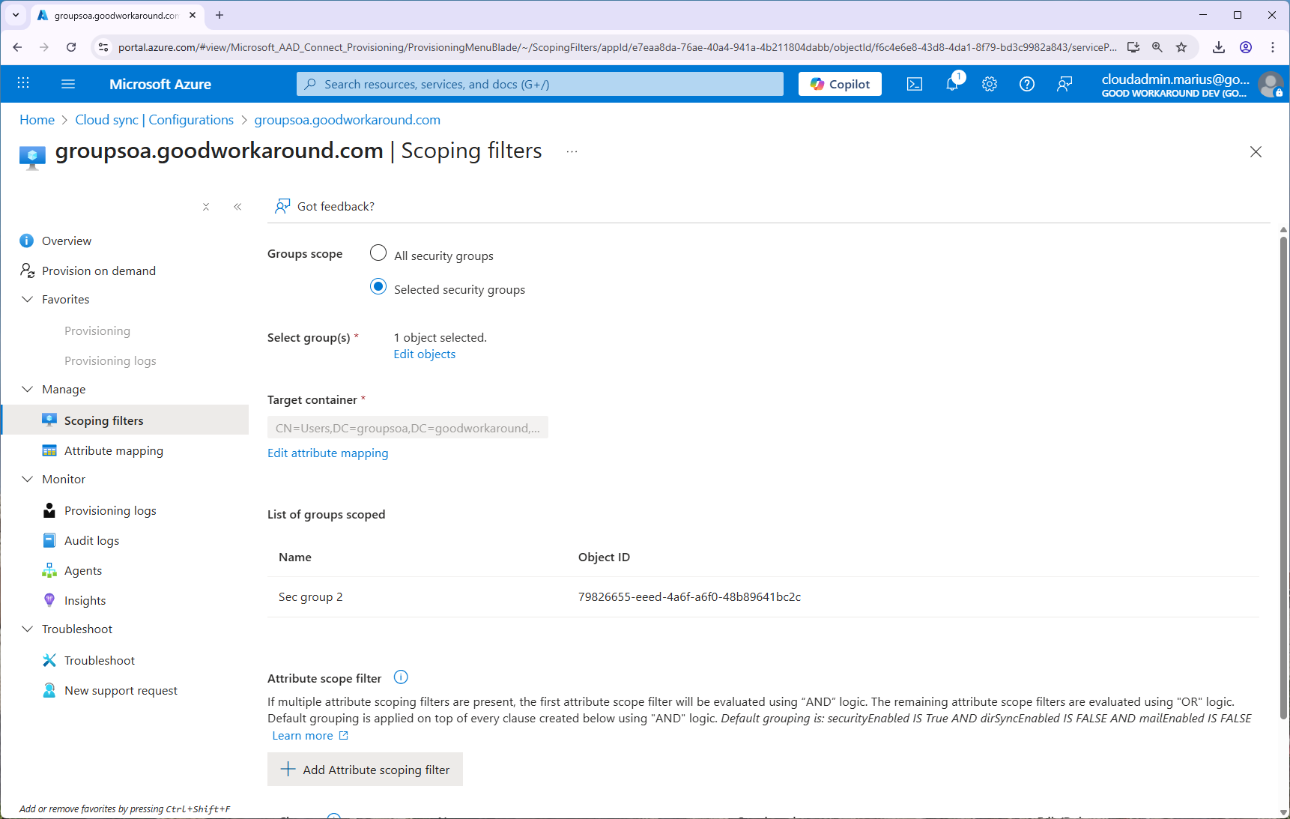This screenshot has width=1290, height=819.
Task: Collapse the side menu with double chevron
Action: (x=237, y=207)
